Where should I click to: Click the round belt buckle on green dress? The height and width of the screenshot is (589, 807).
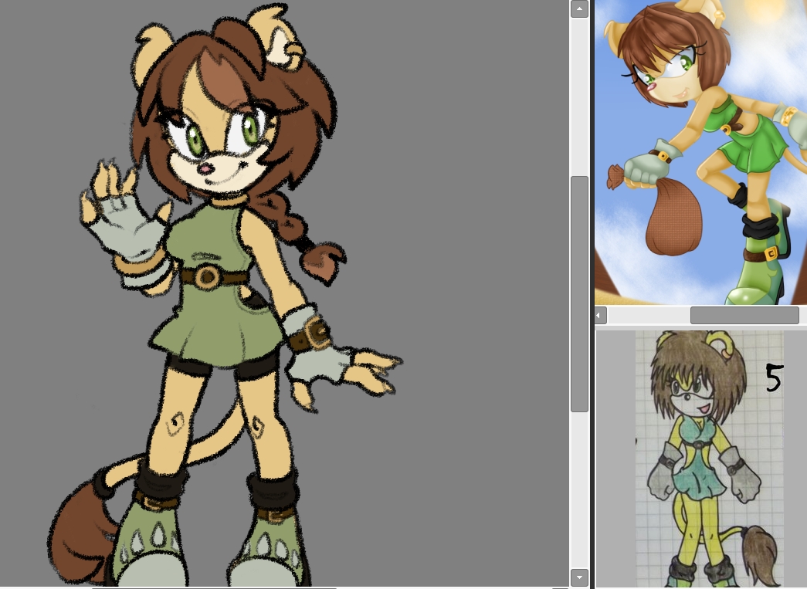click(x=206, y=276)
